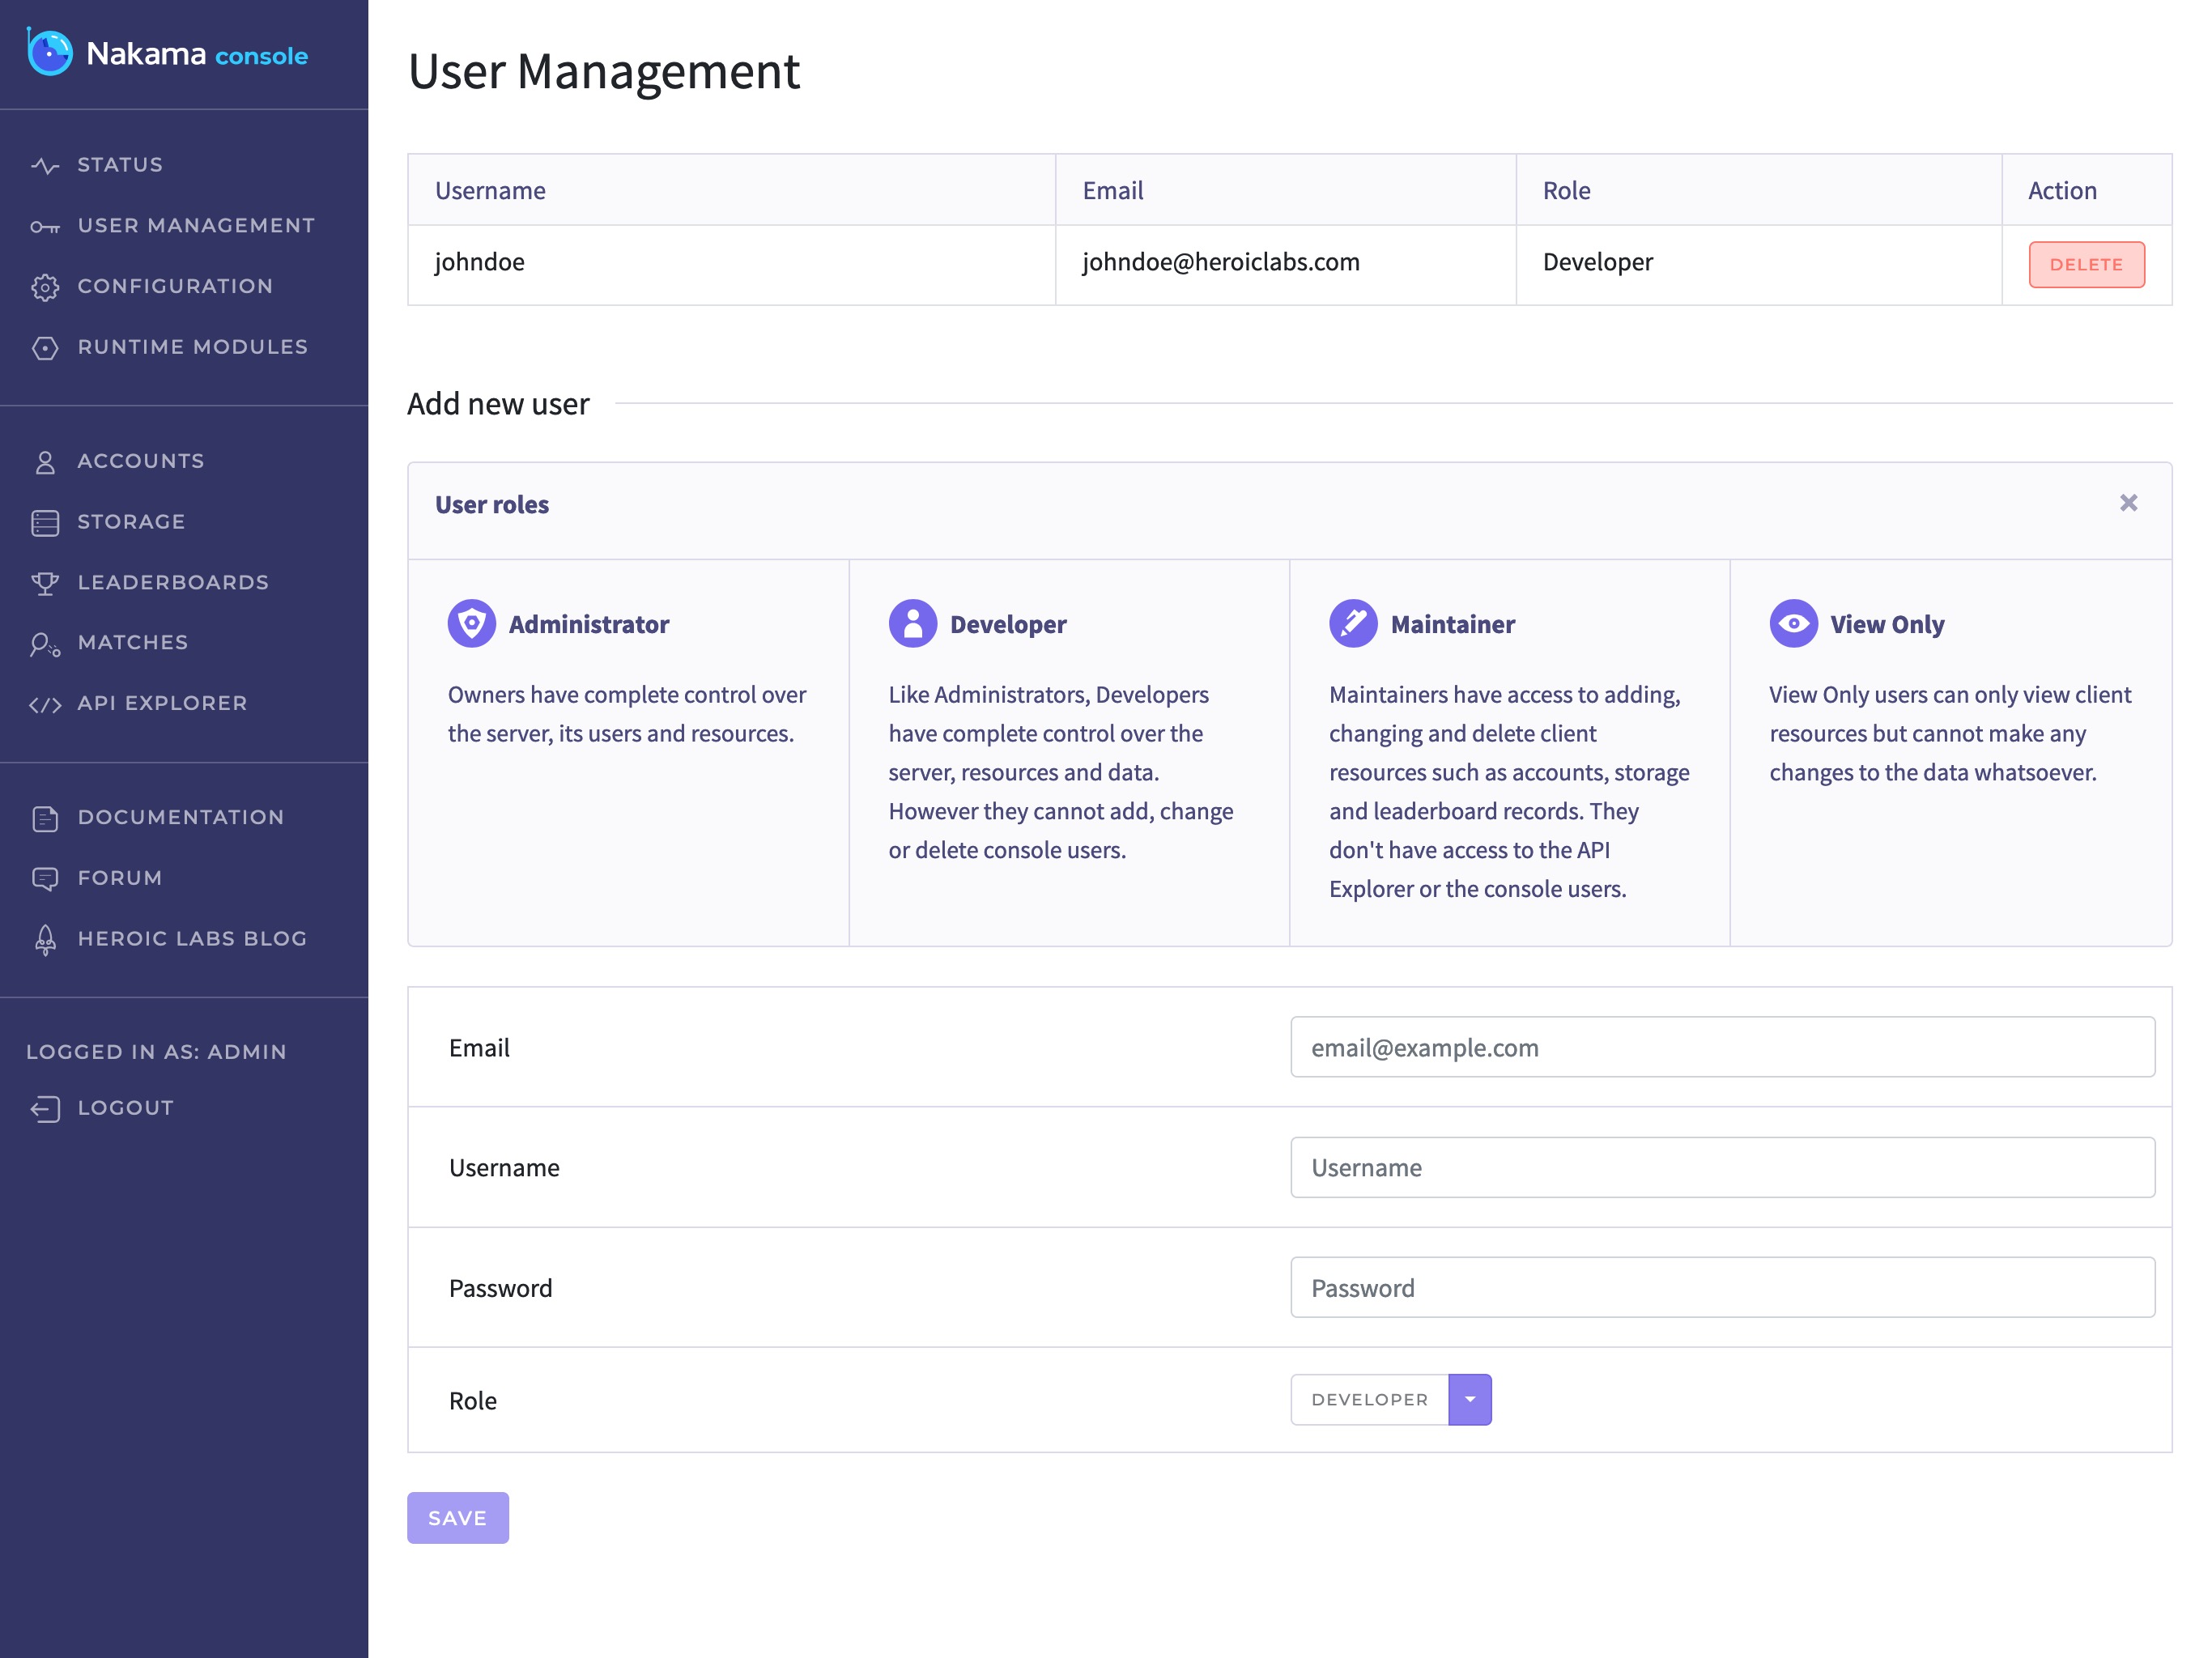This screenshot has height=1658, width=2212.
Task: Click the Leaderboards trophy icon
Action: (45, 583)
